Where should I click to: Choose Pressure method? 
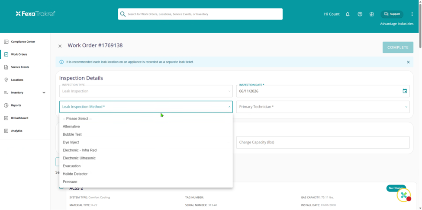click(146, 182)
